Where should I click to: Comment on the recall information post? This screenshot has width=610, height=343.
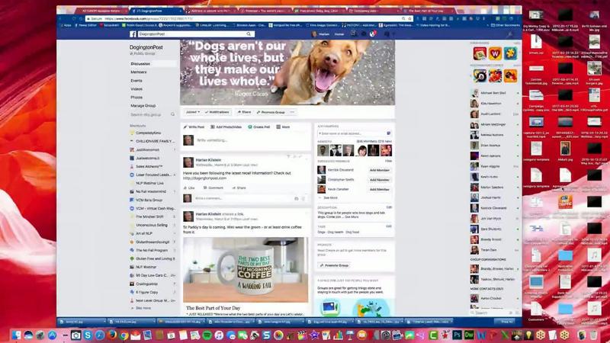click(213, 188)
